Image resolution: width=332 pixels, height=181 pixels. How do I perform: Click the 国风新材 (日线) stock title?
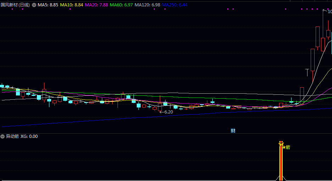point(15,5)
